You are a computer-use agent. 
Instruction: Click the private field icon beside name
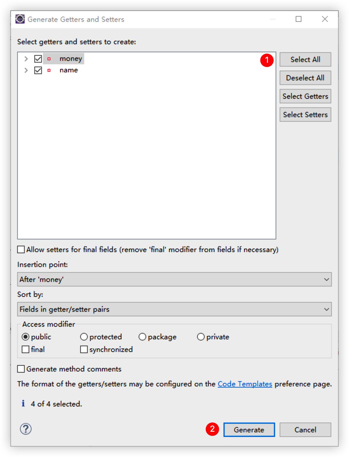(x=49, y=70)
